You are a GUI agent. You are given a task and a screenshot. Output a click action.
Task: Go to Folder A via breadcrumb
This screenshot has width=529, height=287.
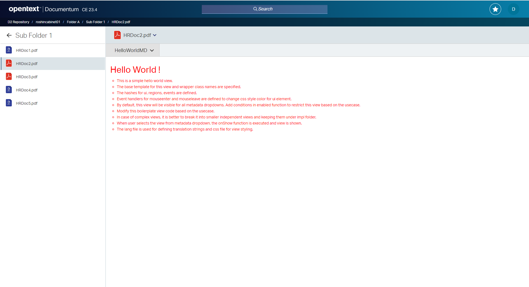(73, 22)
